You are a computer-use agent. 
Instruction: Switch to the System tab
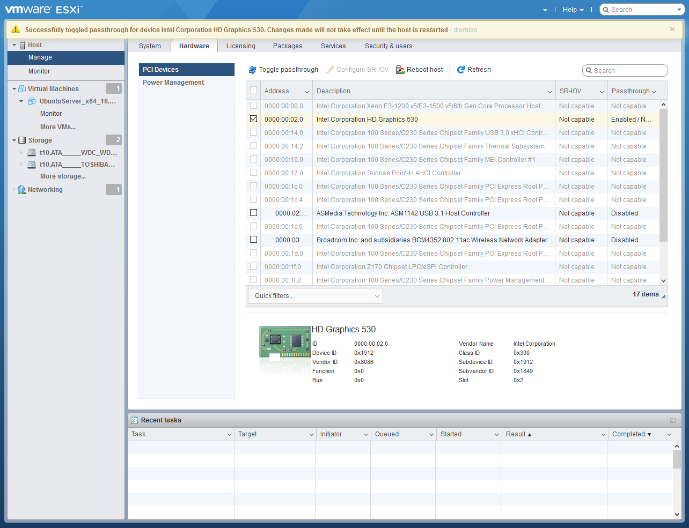(150, 46)
